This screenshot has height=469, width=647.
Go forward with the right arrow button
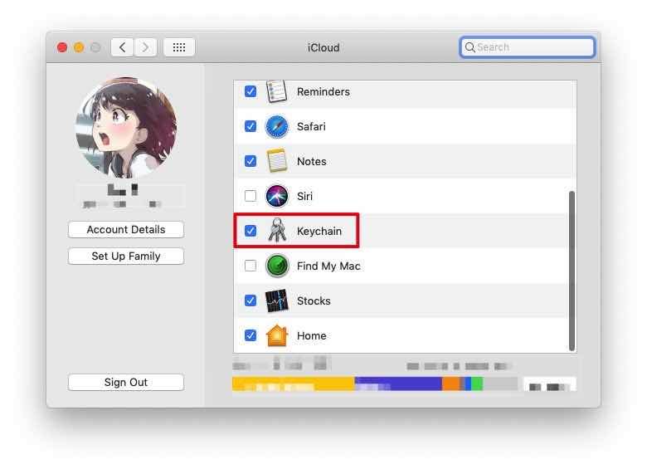(x=145, y=47)
